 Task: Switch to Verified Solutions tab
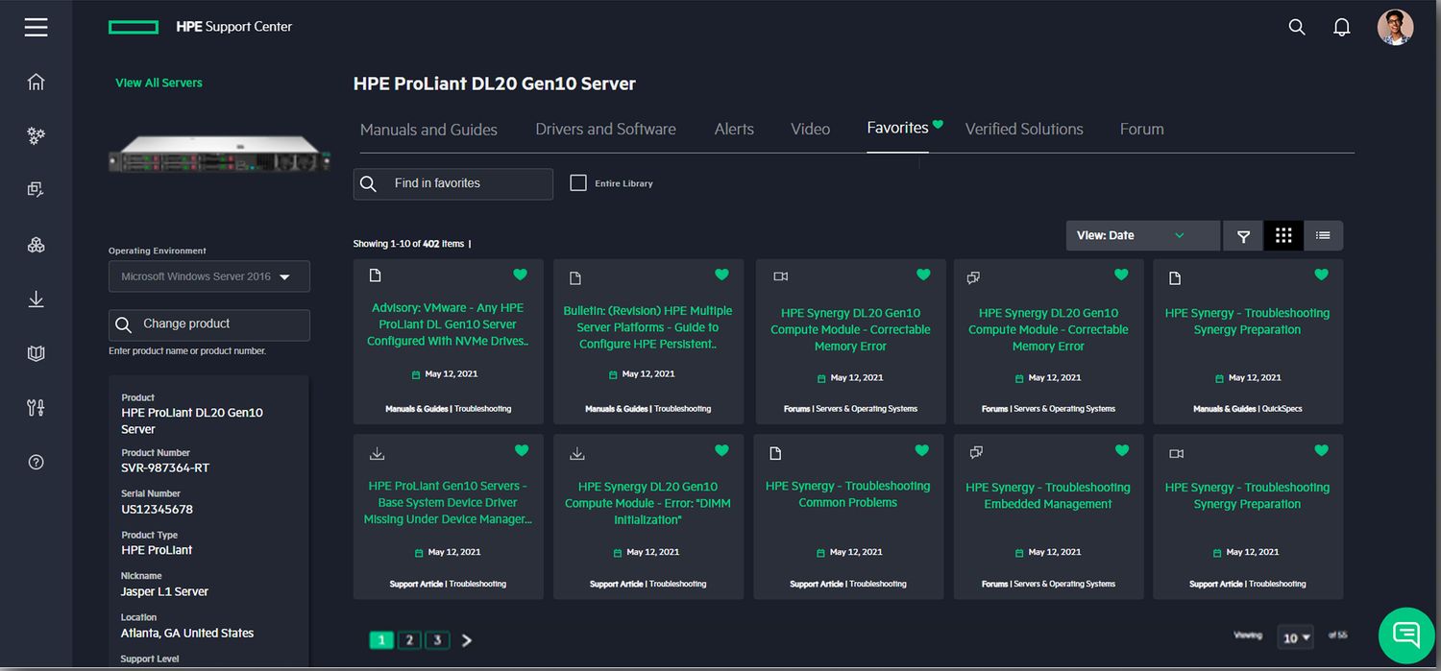pos(1024,130)
